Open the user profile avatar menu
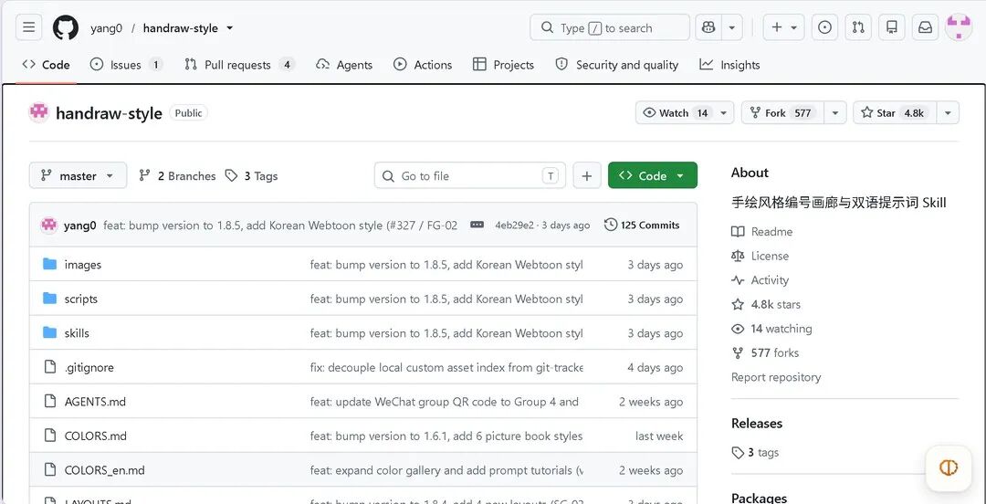The image size is (986, 504). click(959, 27)
